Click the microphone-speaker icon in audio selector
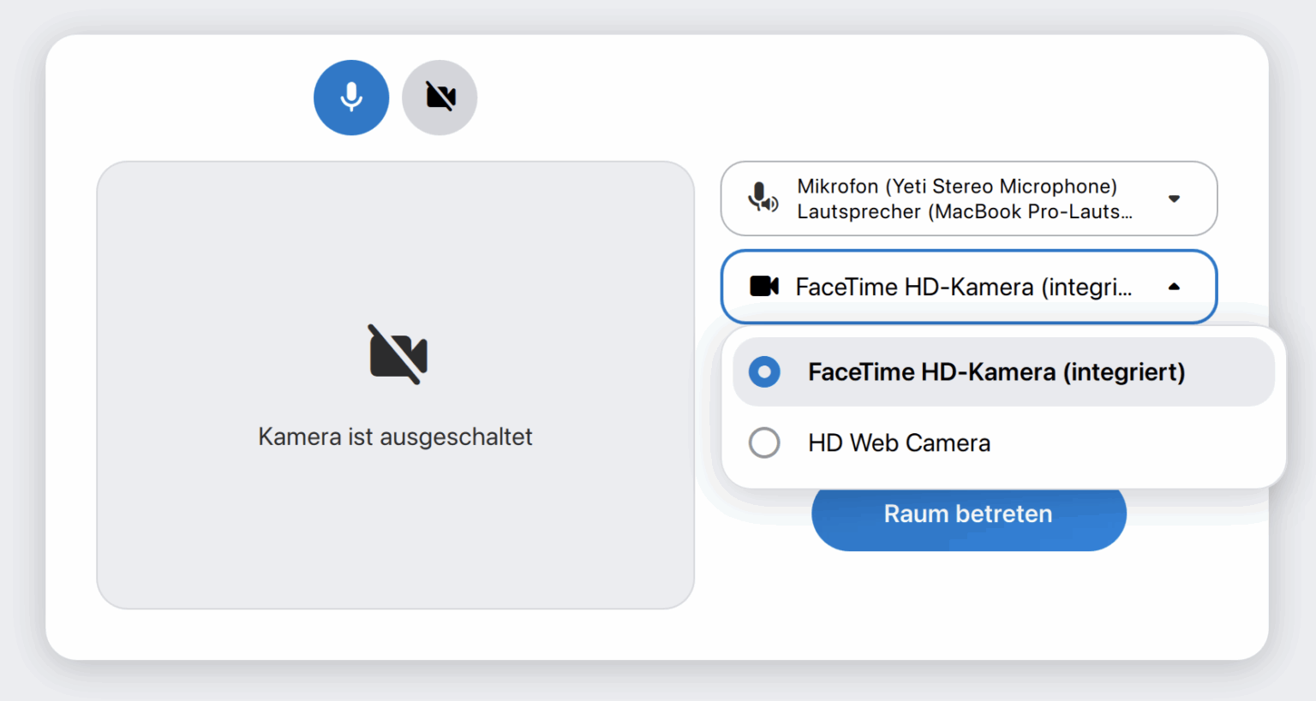1316x701 pixels. (x=763, y=199)
